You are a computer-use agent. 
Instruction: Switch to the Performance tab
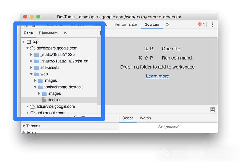click(x=126, y=24)
